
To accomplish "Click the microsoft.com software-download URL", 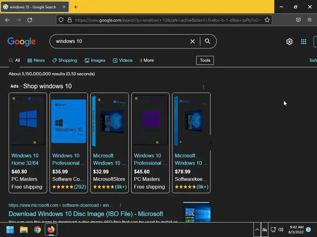I will point(60,205).
